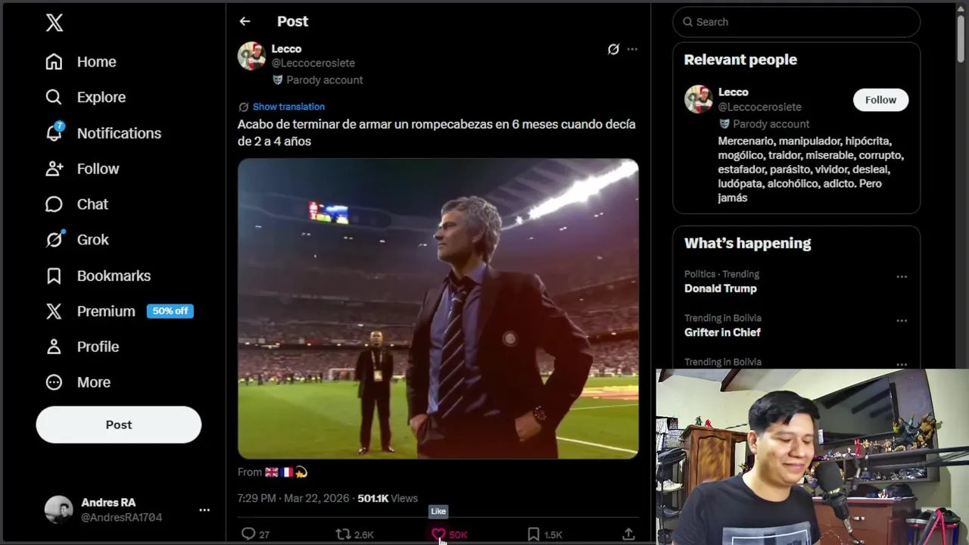Repost using the retweet icon
The height and width of the screenshot is (545, 969).
[x=343, y=534]
